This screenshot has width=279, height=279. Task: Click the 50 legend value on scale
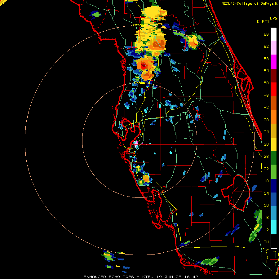click(266, 83)
